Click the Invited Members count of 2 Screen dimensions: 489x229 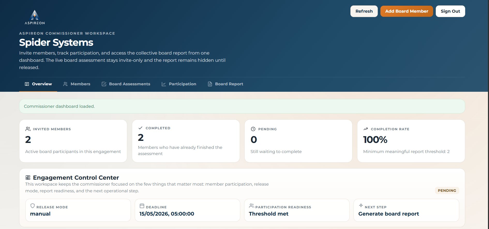click(28, 140)
